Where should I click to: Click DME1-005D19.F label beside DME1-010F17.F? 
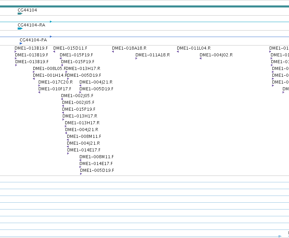pos(96,89)
